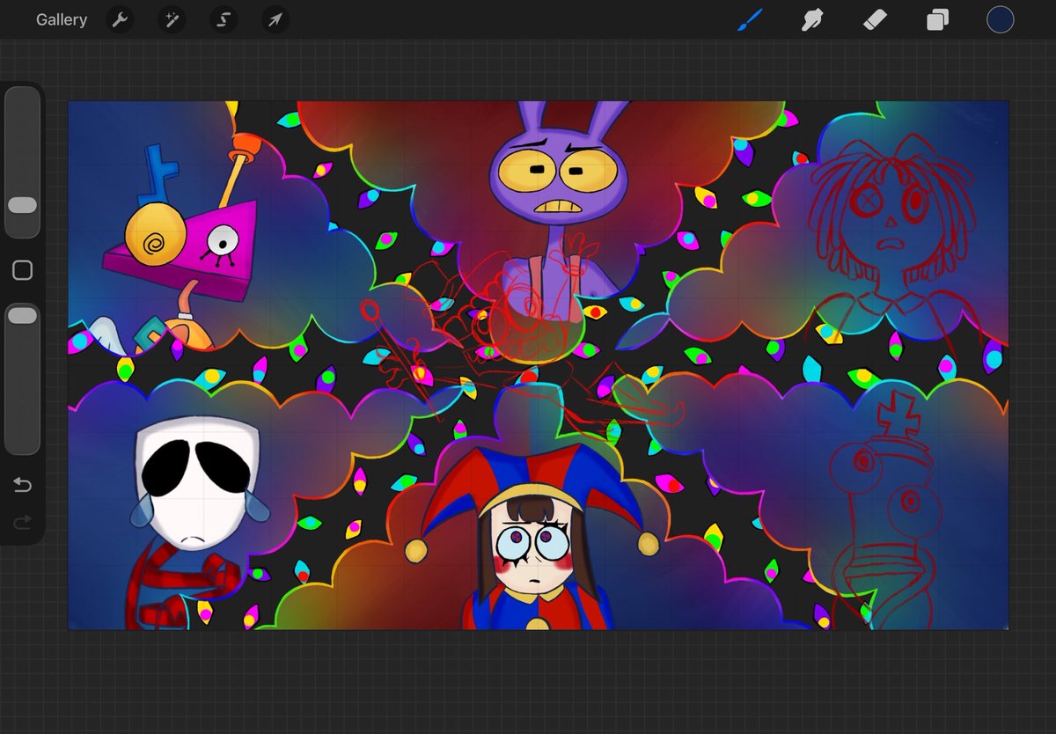
Task: Open the active color picker
Action: [x=1000, y=19]
